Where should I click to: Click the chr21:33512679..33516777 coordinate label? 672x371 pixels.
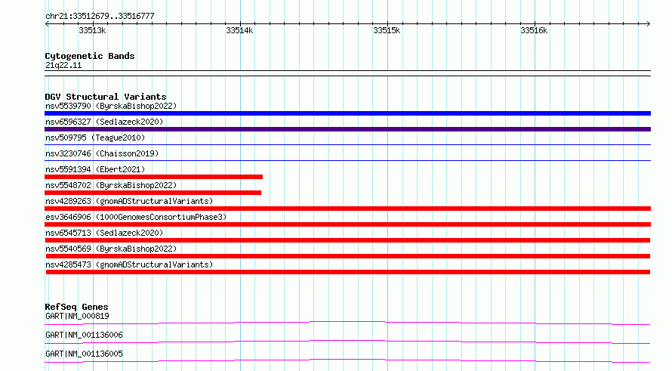pyautogui.click(x=100, y=16)
